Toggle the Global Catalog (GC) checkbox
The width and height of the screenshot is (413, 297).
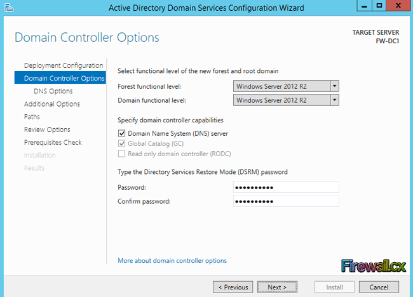[121, 143]
